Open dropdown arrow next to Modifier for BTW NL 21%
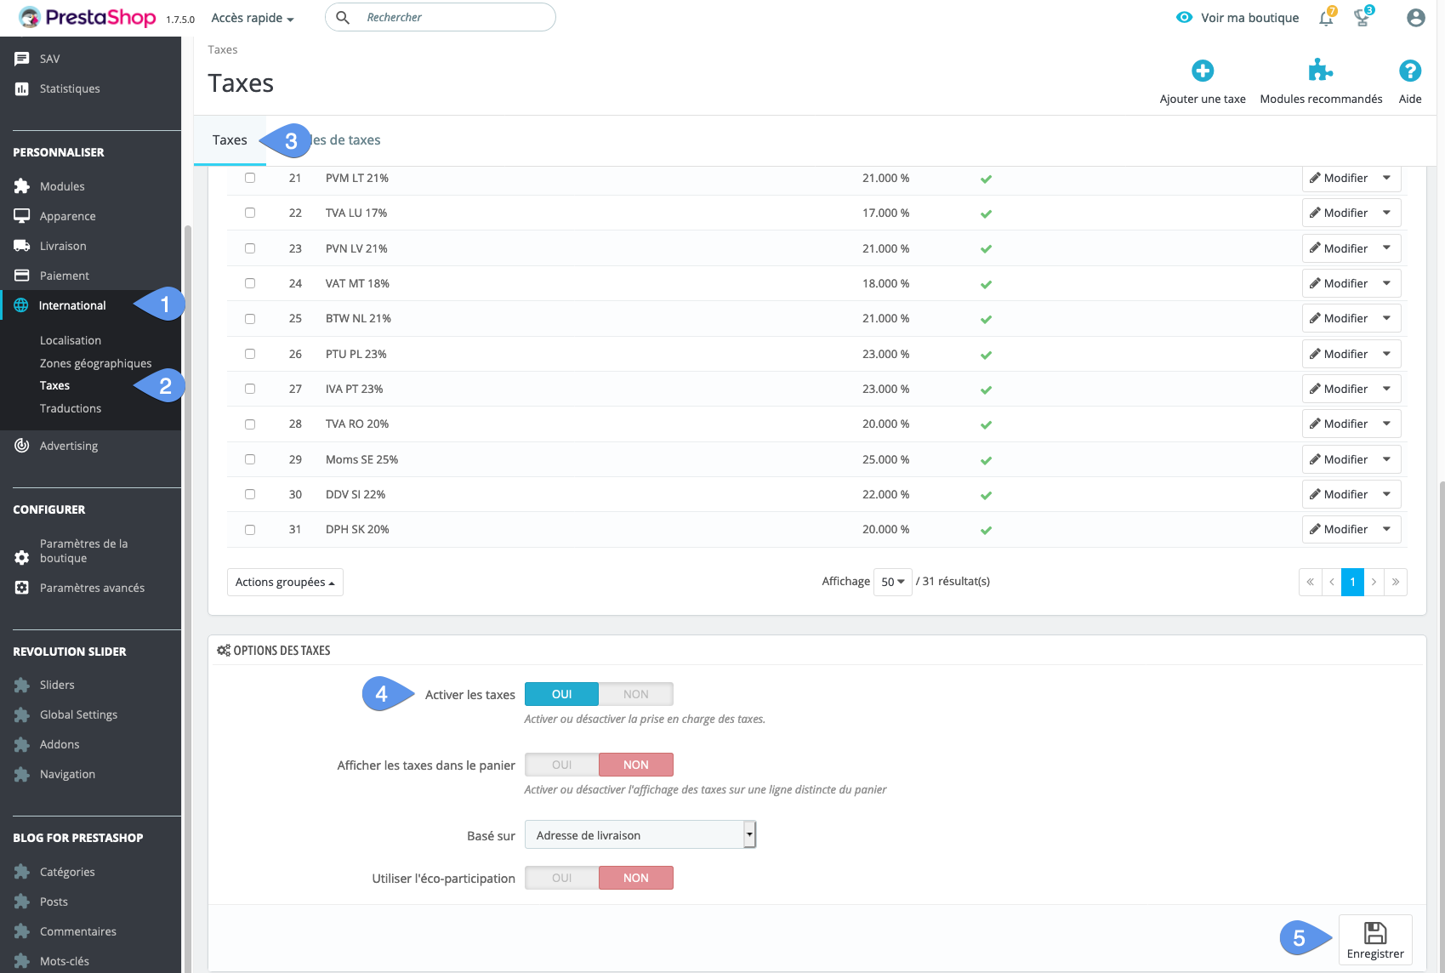This screenshot has height=973, width=1445. pos(1386,318)
